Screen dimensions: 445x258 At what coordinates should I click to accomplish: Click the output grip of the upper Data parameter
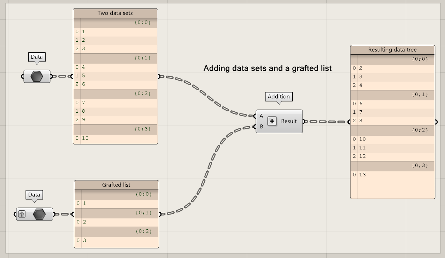[51, 76]
